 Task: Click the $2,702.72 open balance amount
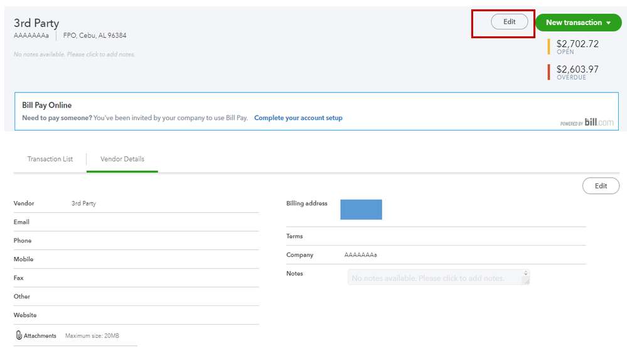click(577, 44)
